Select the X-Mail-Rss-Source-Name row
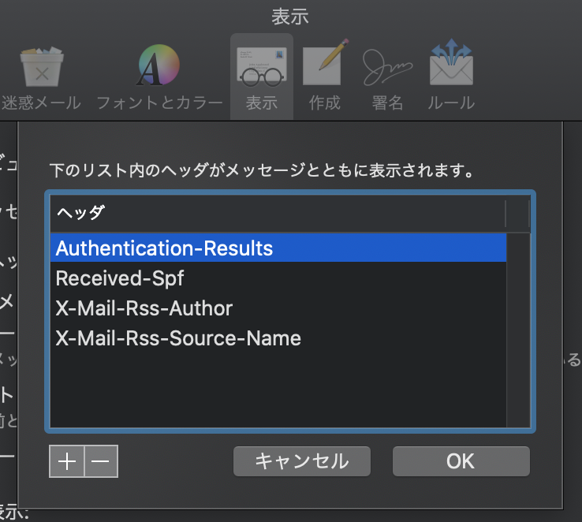 coord(278,338)
